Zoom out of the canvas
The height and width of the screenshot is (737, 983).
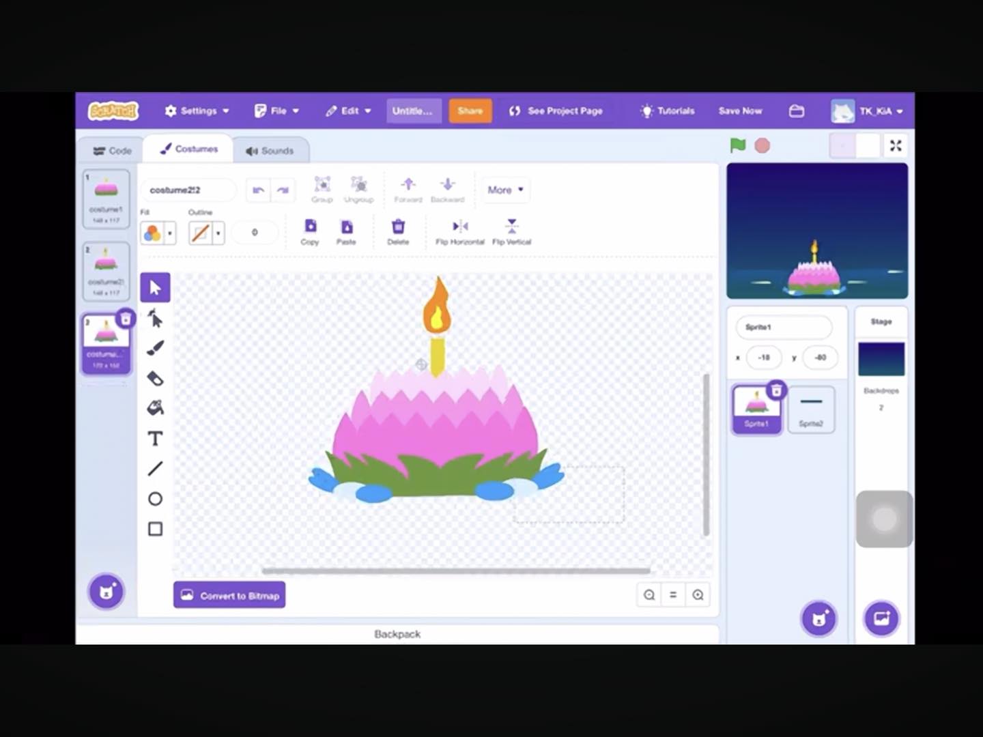click(x=649, y=595)
